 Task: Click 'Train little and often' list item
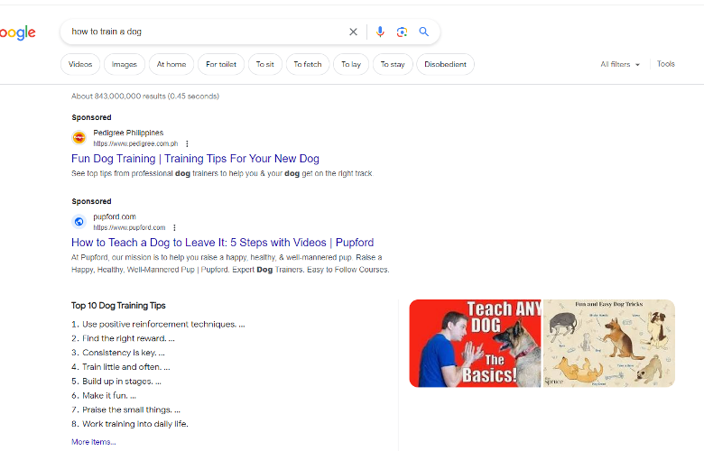pyautogui.click(x=126, y=367)
